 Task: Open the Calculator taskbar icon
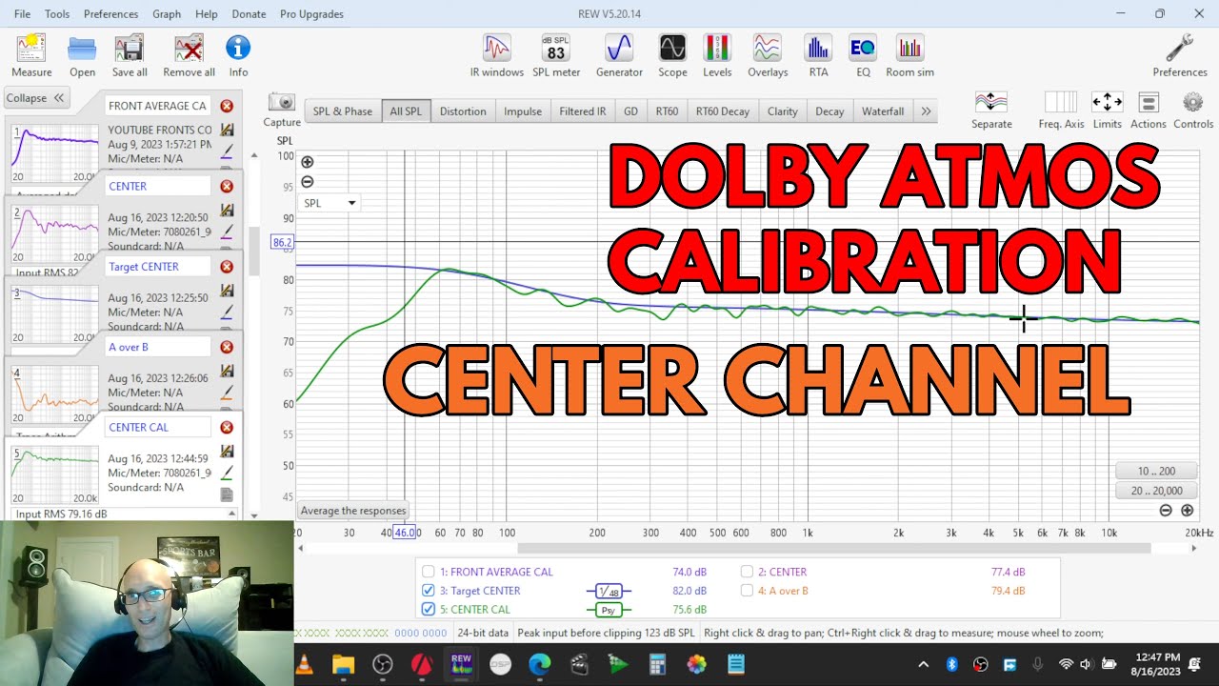tap(657, 664)
